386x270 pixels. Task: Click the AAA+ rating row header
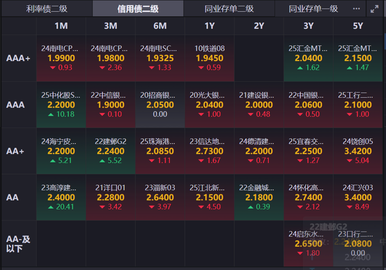18,58
